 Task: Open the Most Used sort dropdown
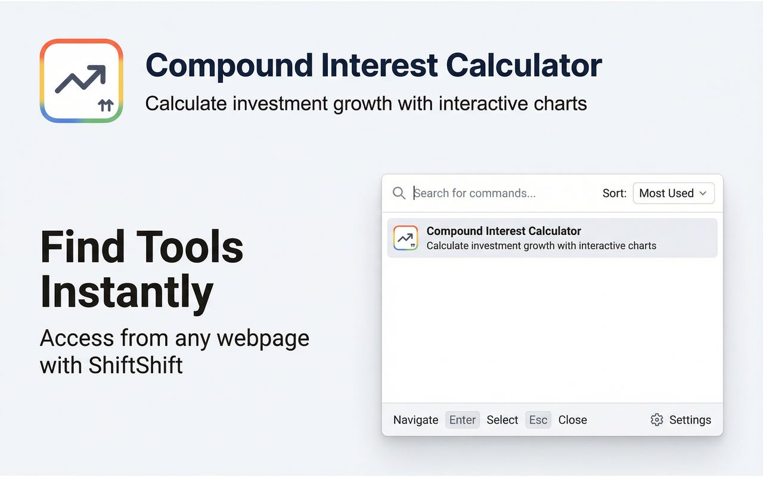(674, 193)
